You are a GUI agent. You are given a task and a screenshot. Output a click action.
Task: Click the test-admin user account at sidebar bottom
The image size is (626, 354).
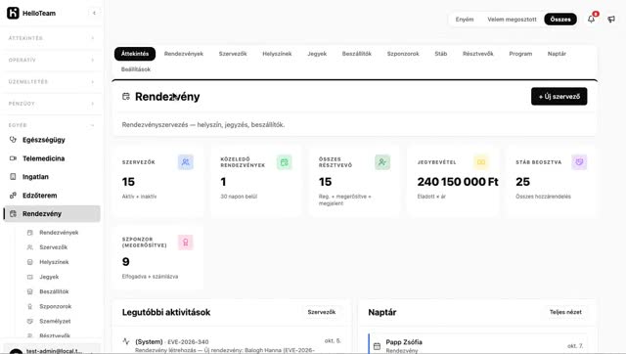click(x=51, y=350)
